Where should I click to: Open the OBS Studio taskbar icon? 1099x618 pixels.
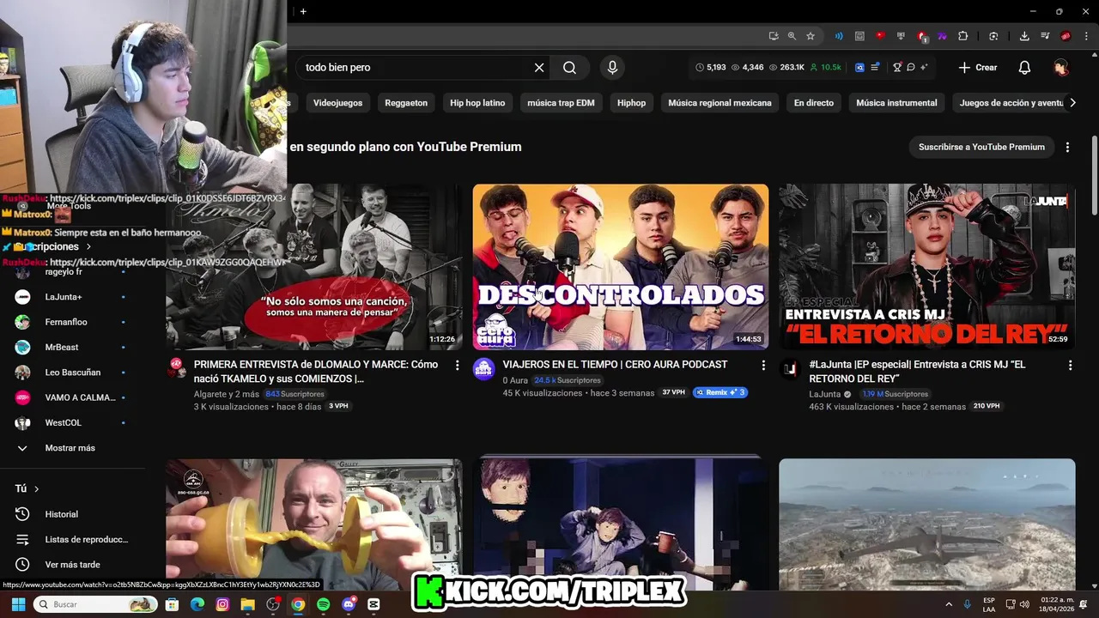pos(273,604)
